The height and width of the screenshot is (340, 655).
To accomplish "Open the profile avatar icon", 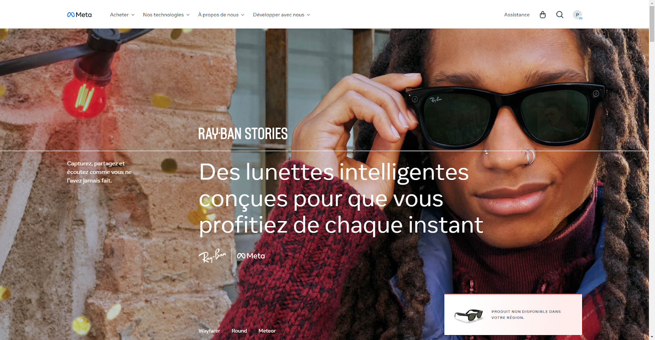I will pyautogui.click(x=577, y=15).
